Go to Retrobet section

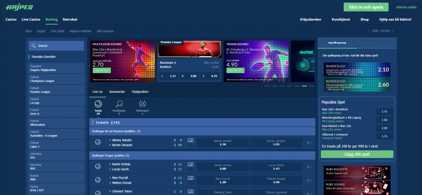[x=70, y=19]
